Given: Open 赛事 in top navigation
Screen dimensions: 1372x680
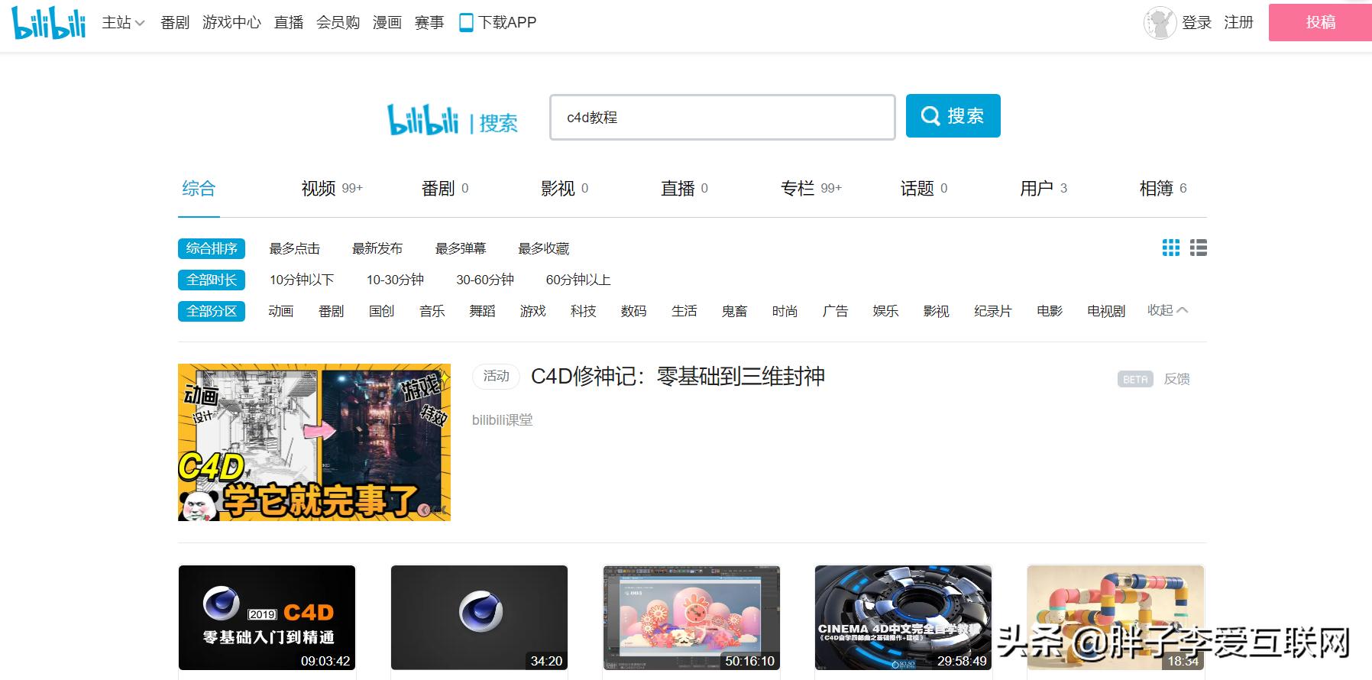Looking at the screenshot, I should pos(429,23).
